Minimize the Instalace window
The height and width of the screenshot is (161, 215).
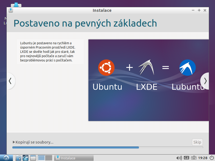tap(193, 10)
